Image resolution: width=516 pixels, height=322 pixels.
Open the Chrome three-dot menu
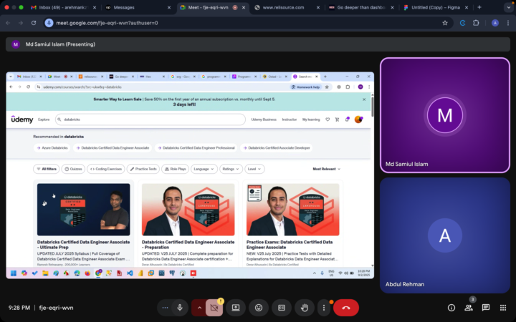click(x=508, y=23)
